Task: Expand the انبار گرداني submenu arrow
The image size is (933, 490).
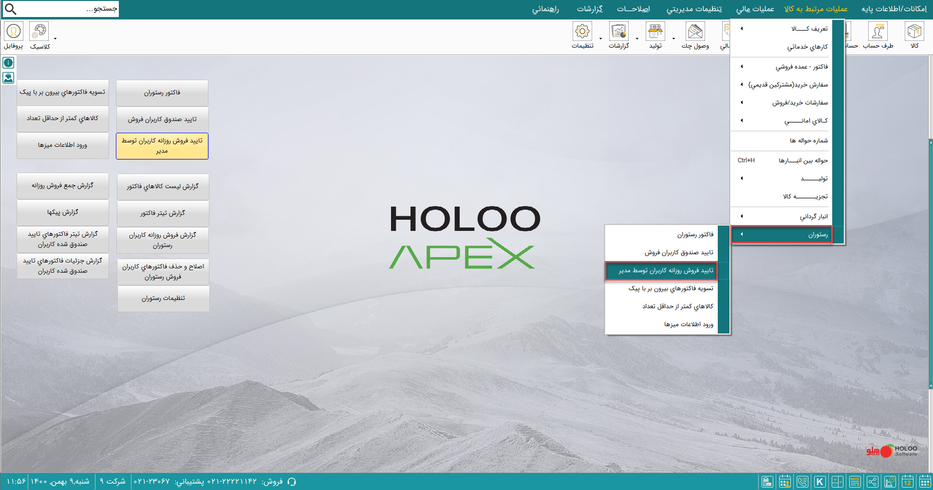Action: (742, 216)
